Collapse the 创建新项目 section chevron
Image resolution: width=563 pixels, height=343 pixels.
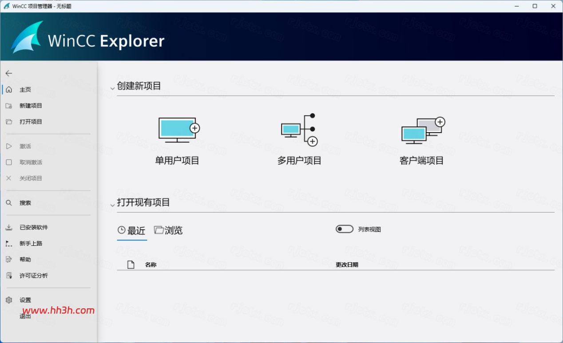pos(112,88)
